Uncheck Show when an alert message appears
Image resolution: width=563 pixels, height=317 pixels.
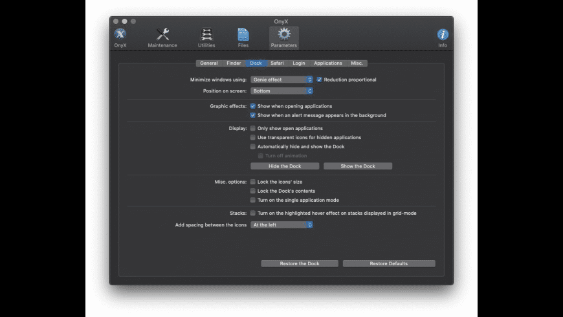[x=253, y=115]
